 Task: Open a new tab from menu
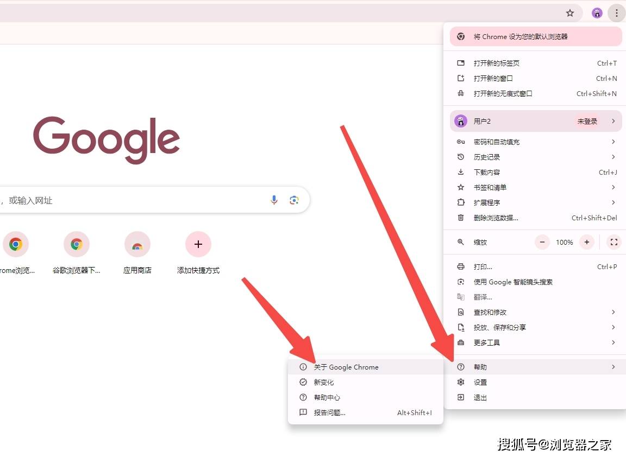pyautogui.click(x=536, y=63)
